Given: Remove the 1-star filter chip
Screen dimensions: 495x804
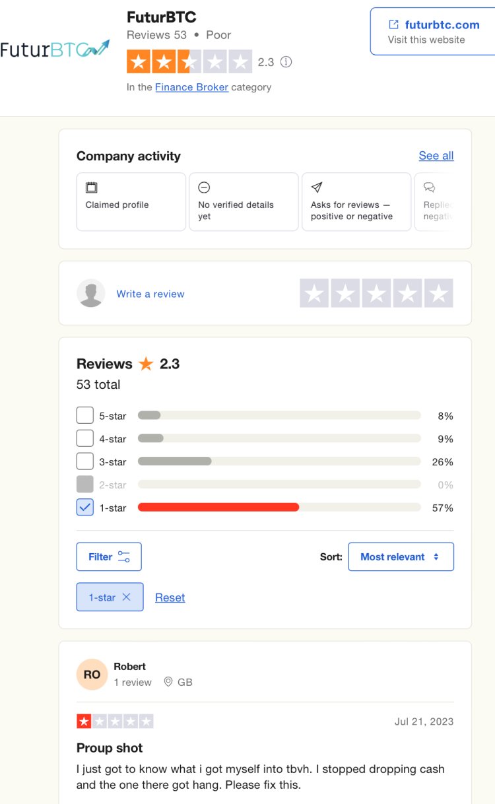Looking at the screenshot, I should [x=127, y=597].
